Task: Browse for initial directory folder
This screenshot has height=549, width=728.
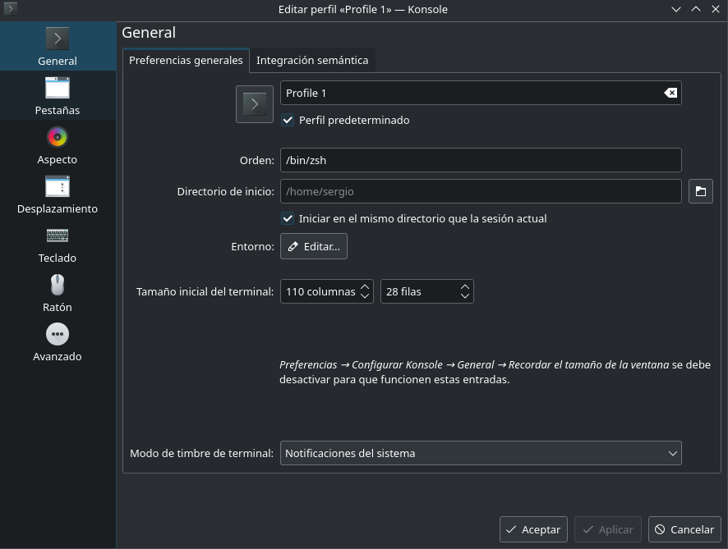Action: tap(700, 191)
